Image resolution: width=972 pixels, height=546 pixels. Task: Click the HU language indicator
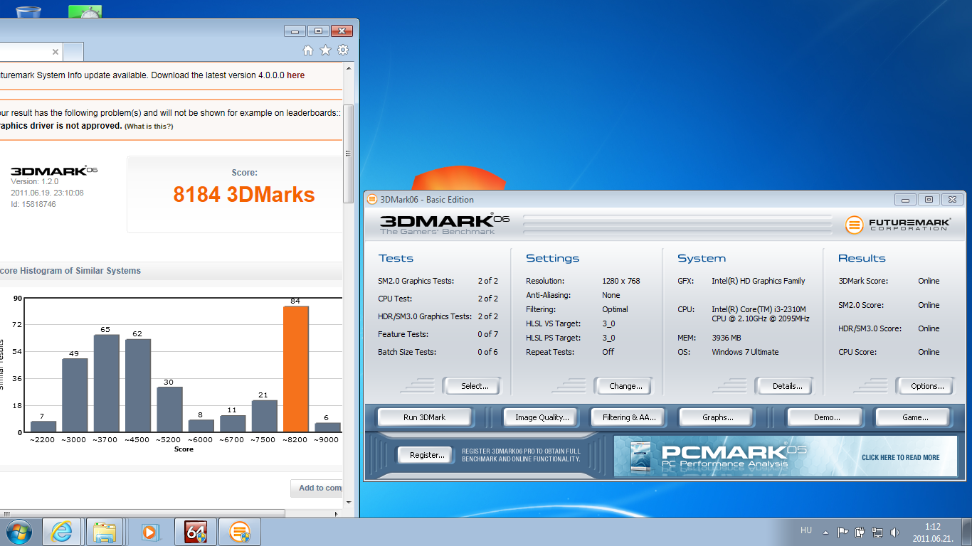click(806, 530)
